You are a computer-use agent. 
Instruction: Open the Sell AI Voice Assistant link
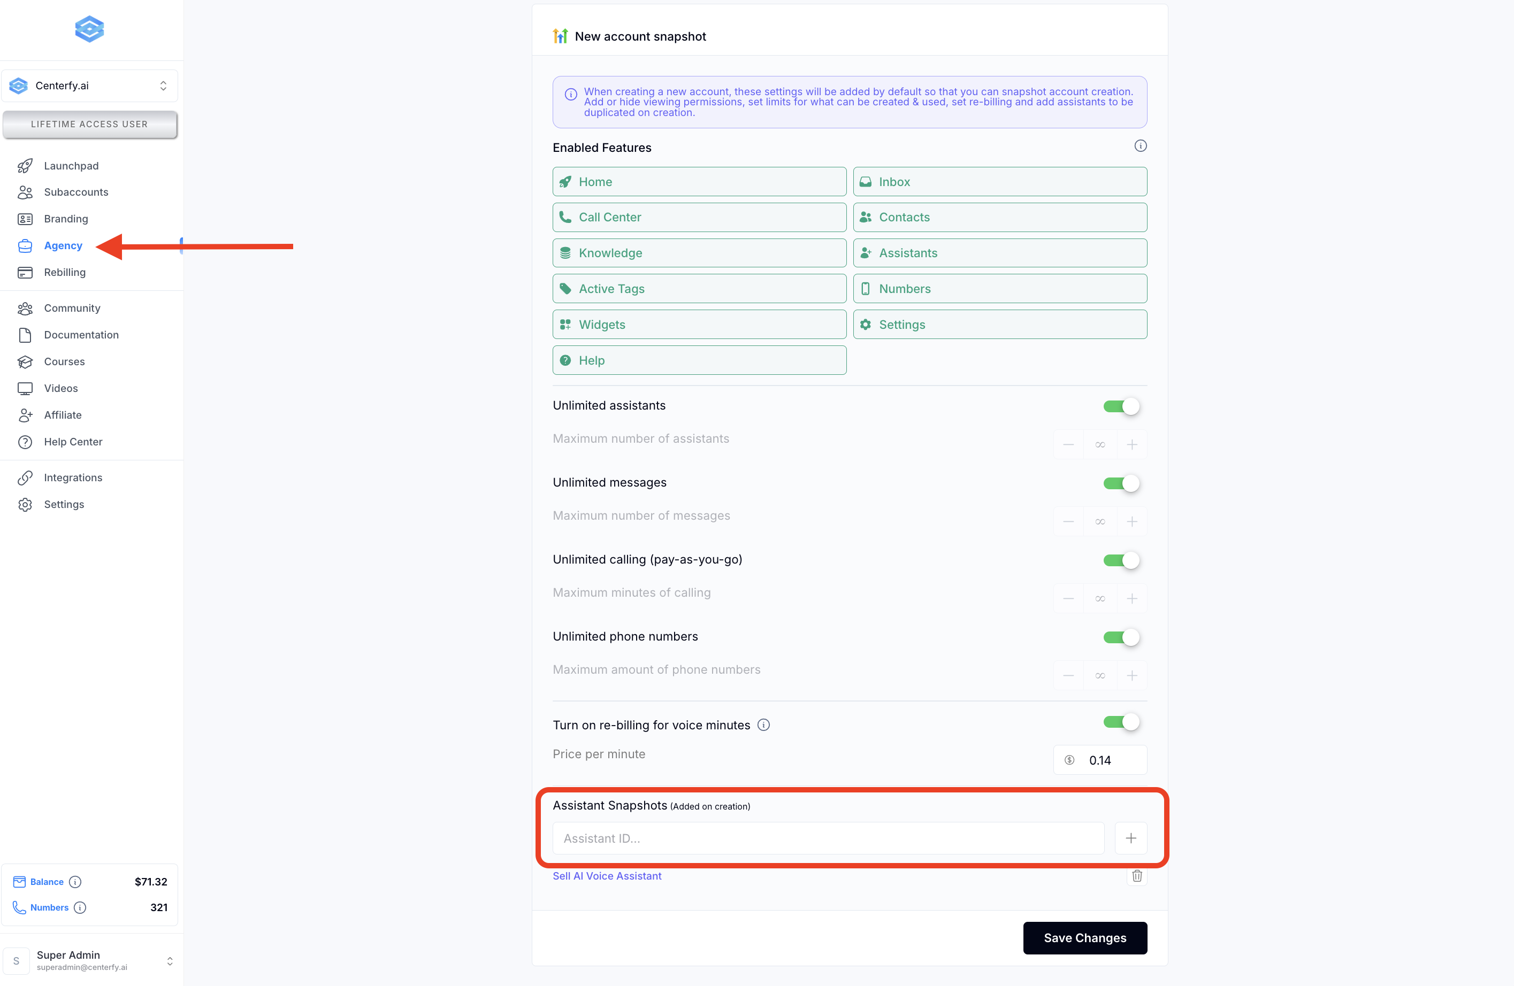pos(607,876)
